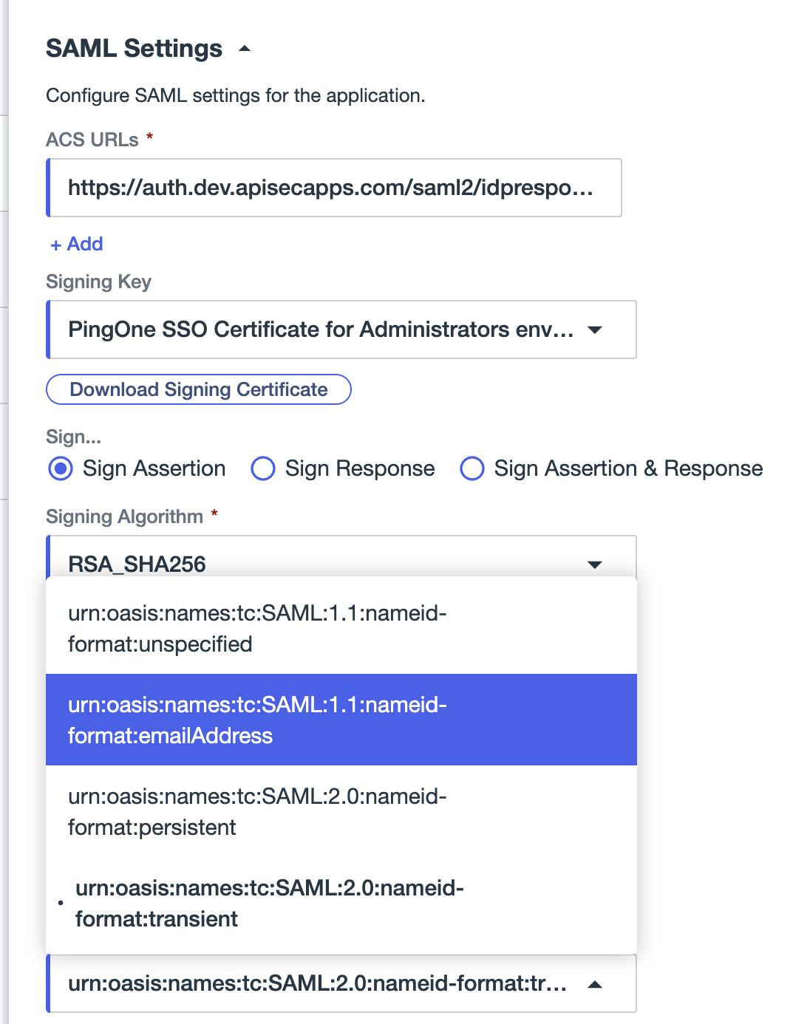This screenshot has width=810, height=1024.
Task: Click the SAML Settings heading text
Action: pyautogui.click(x=134, y=49)
